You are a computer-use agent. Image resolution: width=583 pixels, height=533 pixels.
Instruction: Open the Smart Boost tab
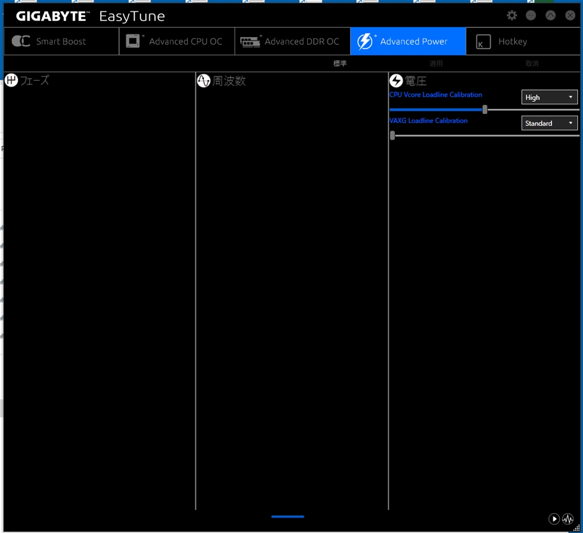tap(61, 42)
